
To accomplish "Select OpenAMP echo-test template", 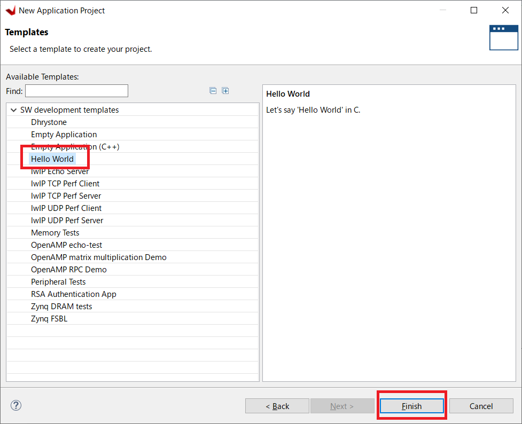I will pos(67,245).
